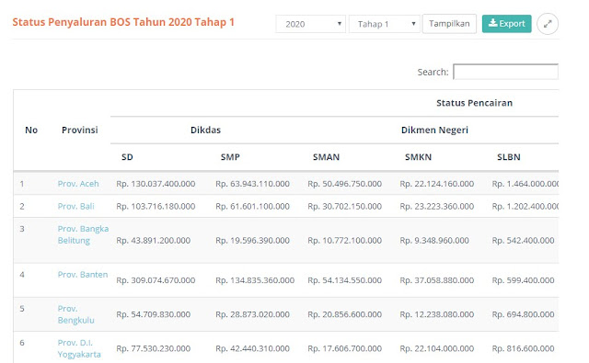
Task: Open the Tahap 1 dropdown
Action: [x=385, y=24]
